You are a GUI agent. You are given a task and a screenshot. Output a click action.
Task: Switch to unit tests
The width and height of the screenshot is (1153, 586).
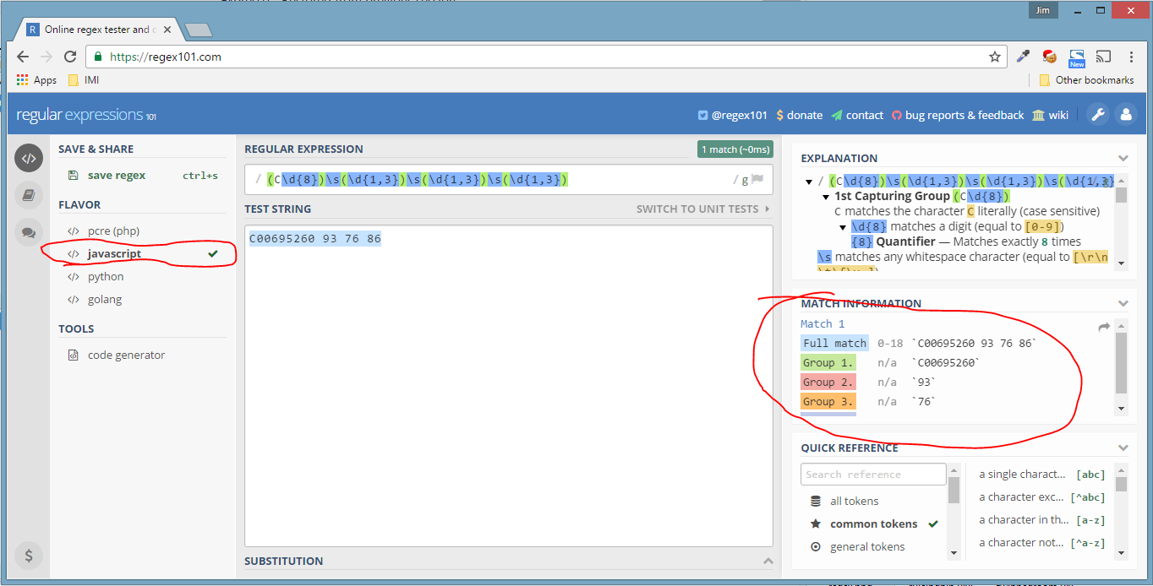(x=703, y=209)
